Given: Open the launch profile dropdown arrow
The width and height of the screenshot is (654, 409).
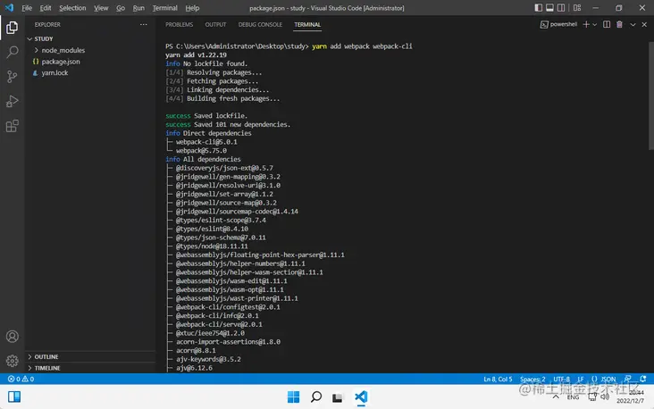Looking at the screenshot, I should (595, 25).
